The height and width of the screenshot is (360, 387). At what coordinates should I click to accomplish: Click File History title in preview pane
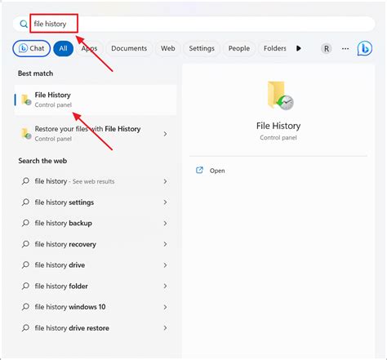(278, 126)
